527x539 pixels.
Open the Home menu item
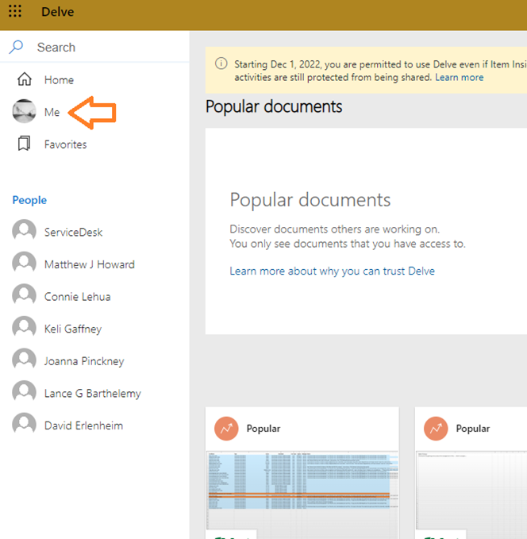(x=59, y=80)
